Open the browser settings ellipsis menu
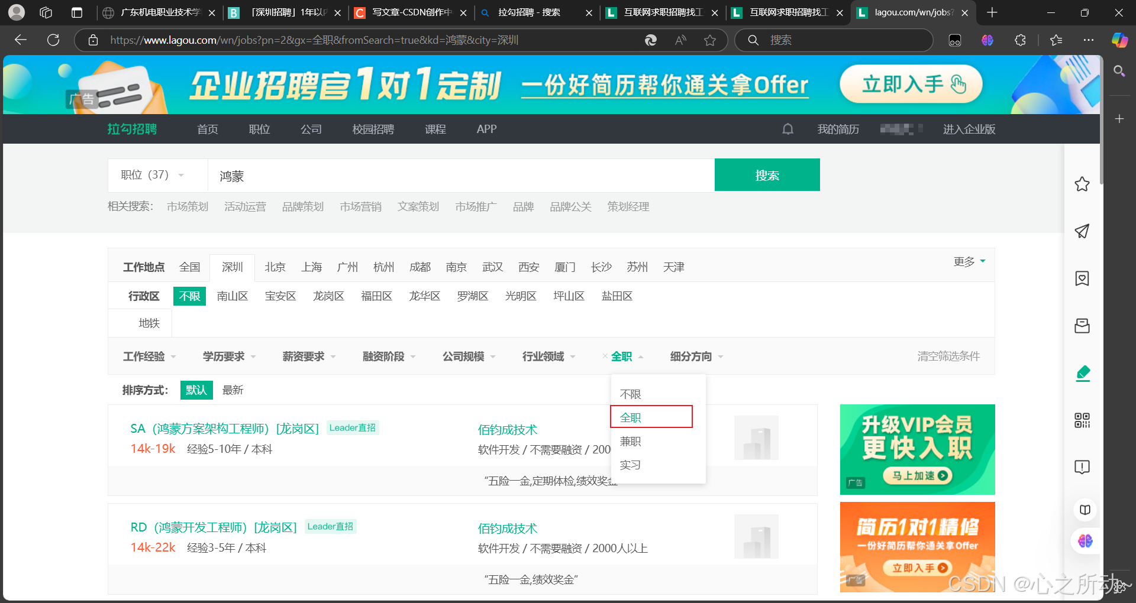The width and height of the screenshot is (1136, 603). click(1089, 40)
